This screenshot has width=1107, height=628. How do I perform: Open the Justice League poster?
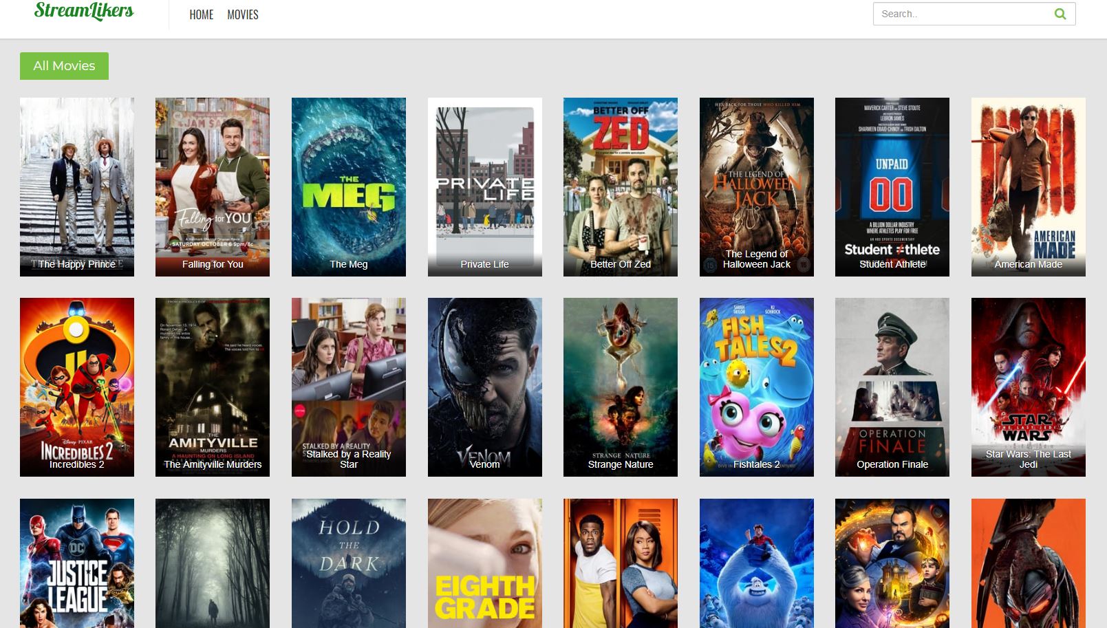tap(77, 563)
